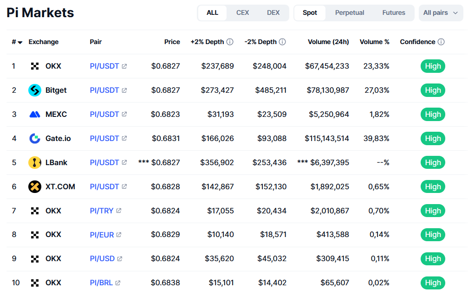Click the OKX logo in row 1
The width and height of the screenshot is (468, 295).
tap(35, 66)
